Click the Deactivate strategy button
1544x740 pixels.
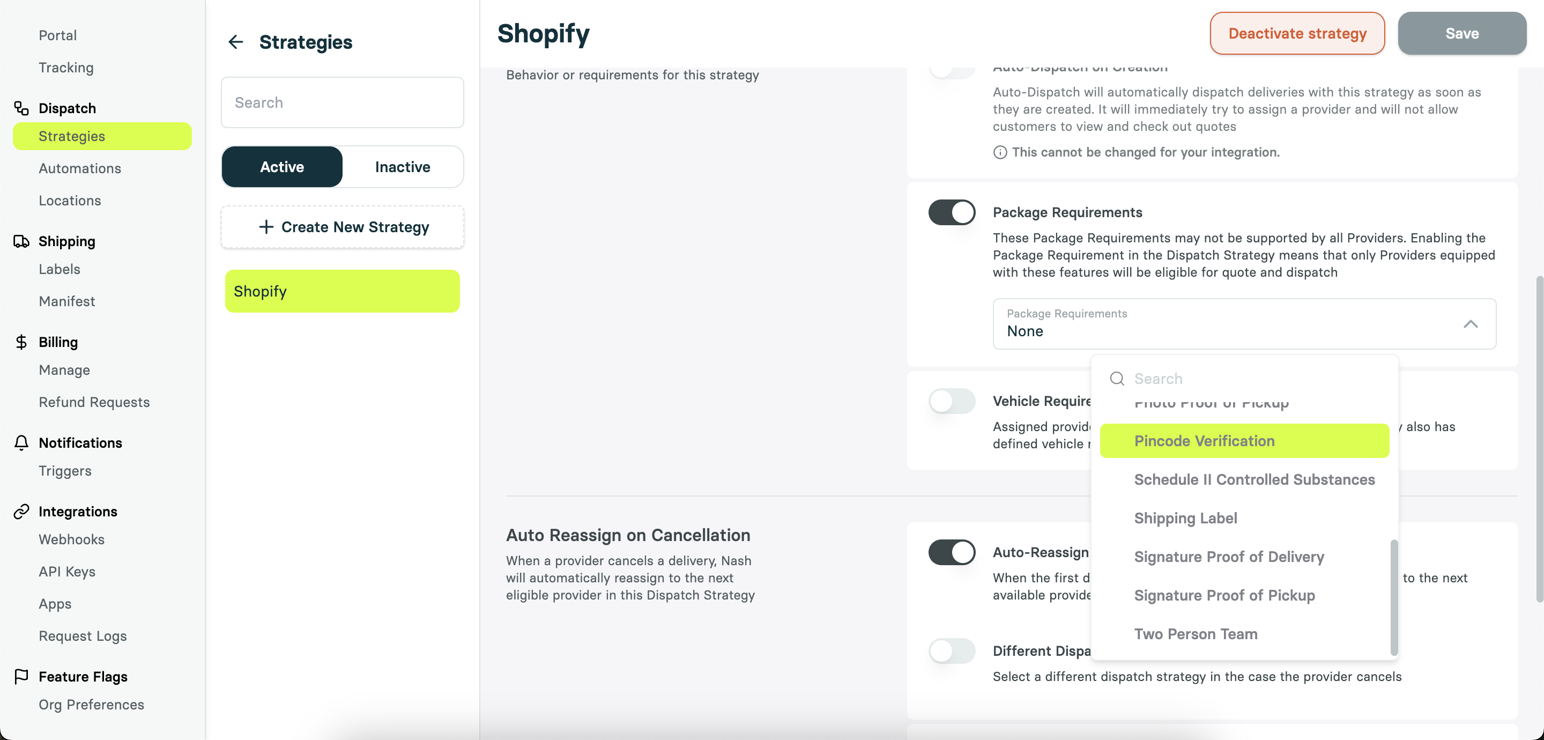(x=1296, y=34)
